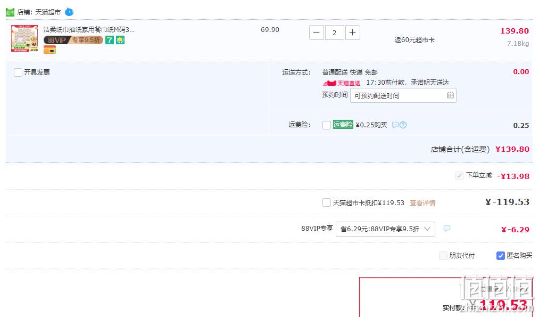Click the quantity input showing 2
The width and height of the screenshot is (539, 317).
[335, 32]
